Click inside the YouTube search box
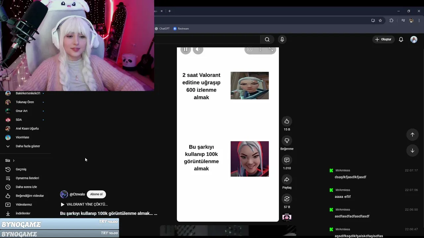The image size is (424, 238). [207, 39]
